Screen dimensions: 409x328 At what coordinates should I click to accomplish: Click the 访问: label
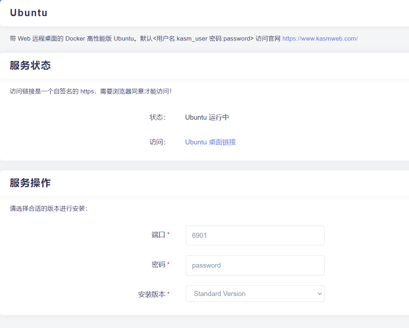tap(157, 142)
